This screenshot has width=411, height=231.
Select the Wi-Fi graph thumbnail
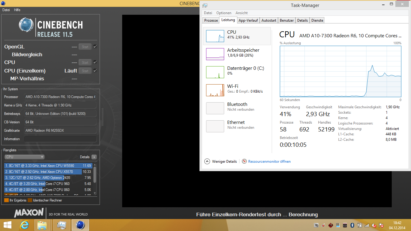pos(215,90)
